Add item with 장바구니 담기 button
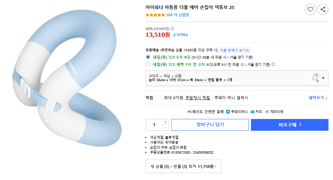 210,125
